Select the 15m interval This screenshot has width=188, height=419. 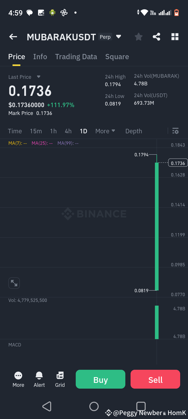click(x=36, y=131)
